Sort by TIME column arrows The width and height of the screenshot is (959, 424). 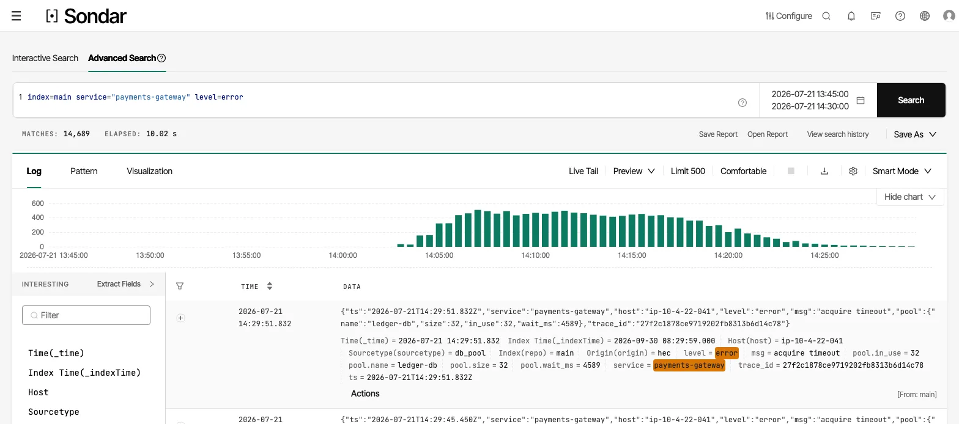click(x=270, y=286)
